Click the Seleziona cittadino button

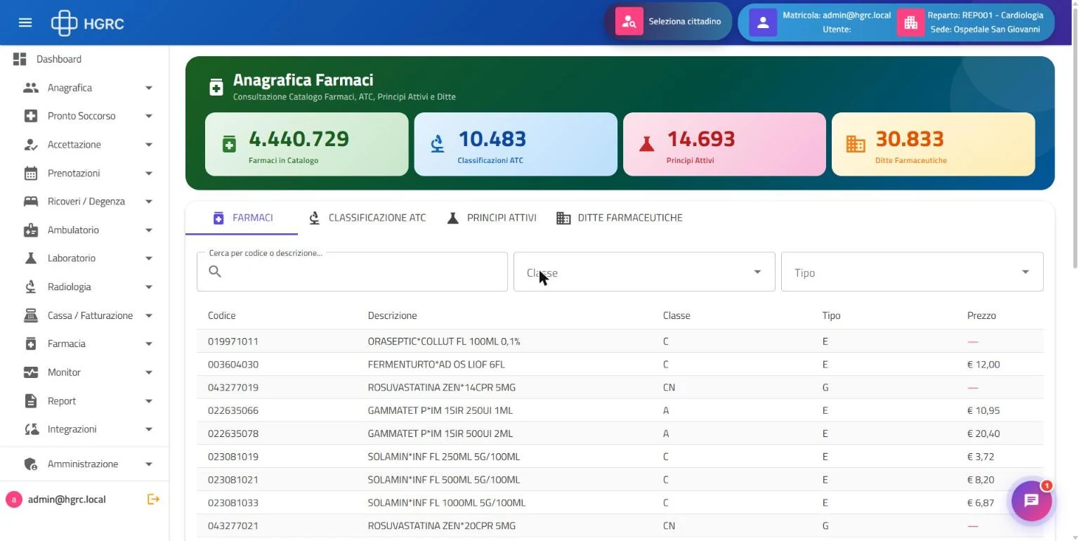668,22
